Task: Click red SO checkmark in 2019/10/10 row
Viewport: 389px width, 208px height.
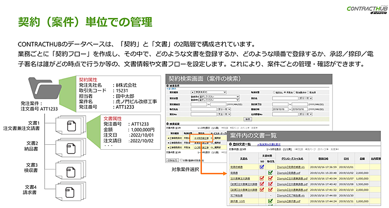Action: click(262, 190)
